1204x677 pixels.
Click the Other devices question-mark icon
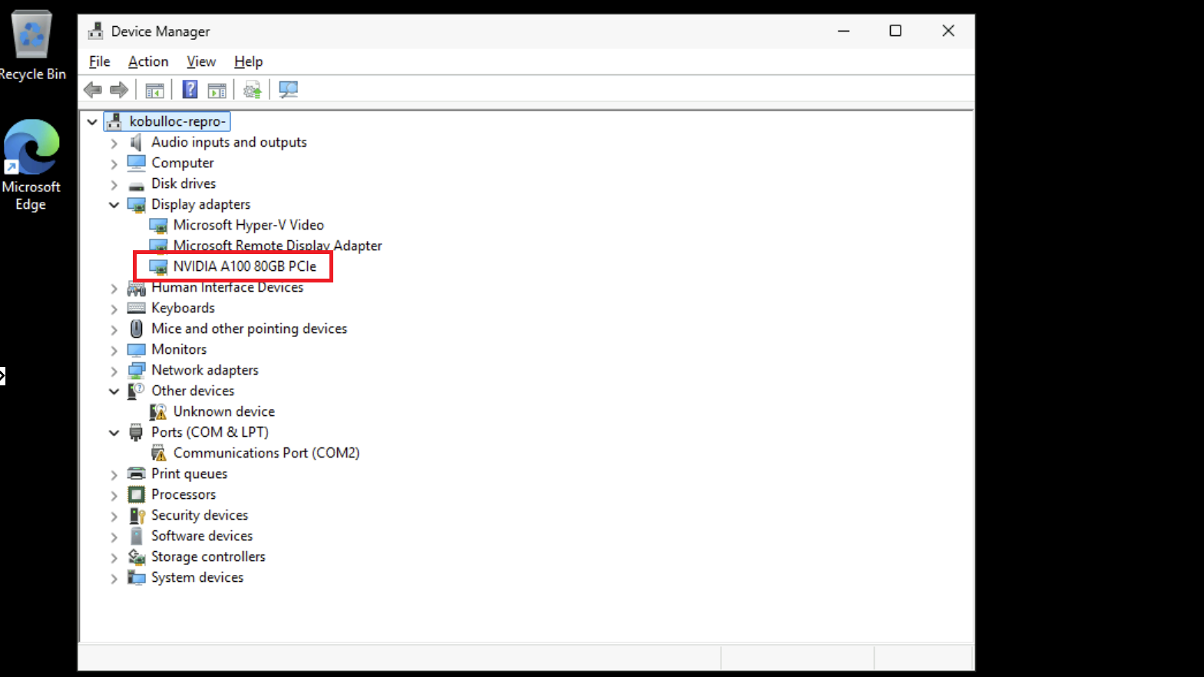point(136,391)
